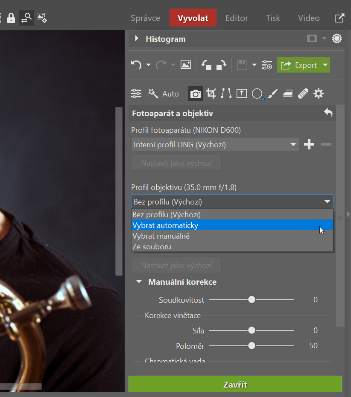
Task: Open Histogram display mode dropdown arrow
Action: point(324,39)
